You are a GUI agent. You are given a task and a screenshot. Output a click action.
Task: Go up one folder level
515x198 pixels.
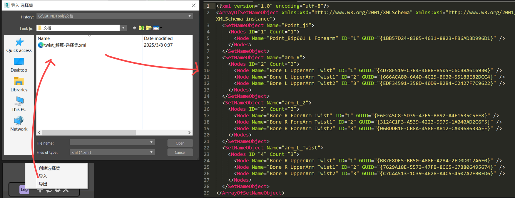pyautogui.click(x=142, y=28)
